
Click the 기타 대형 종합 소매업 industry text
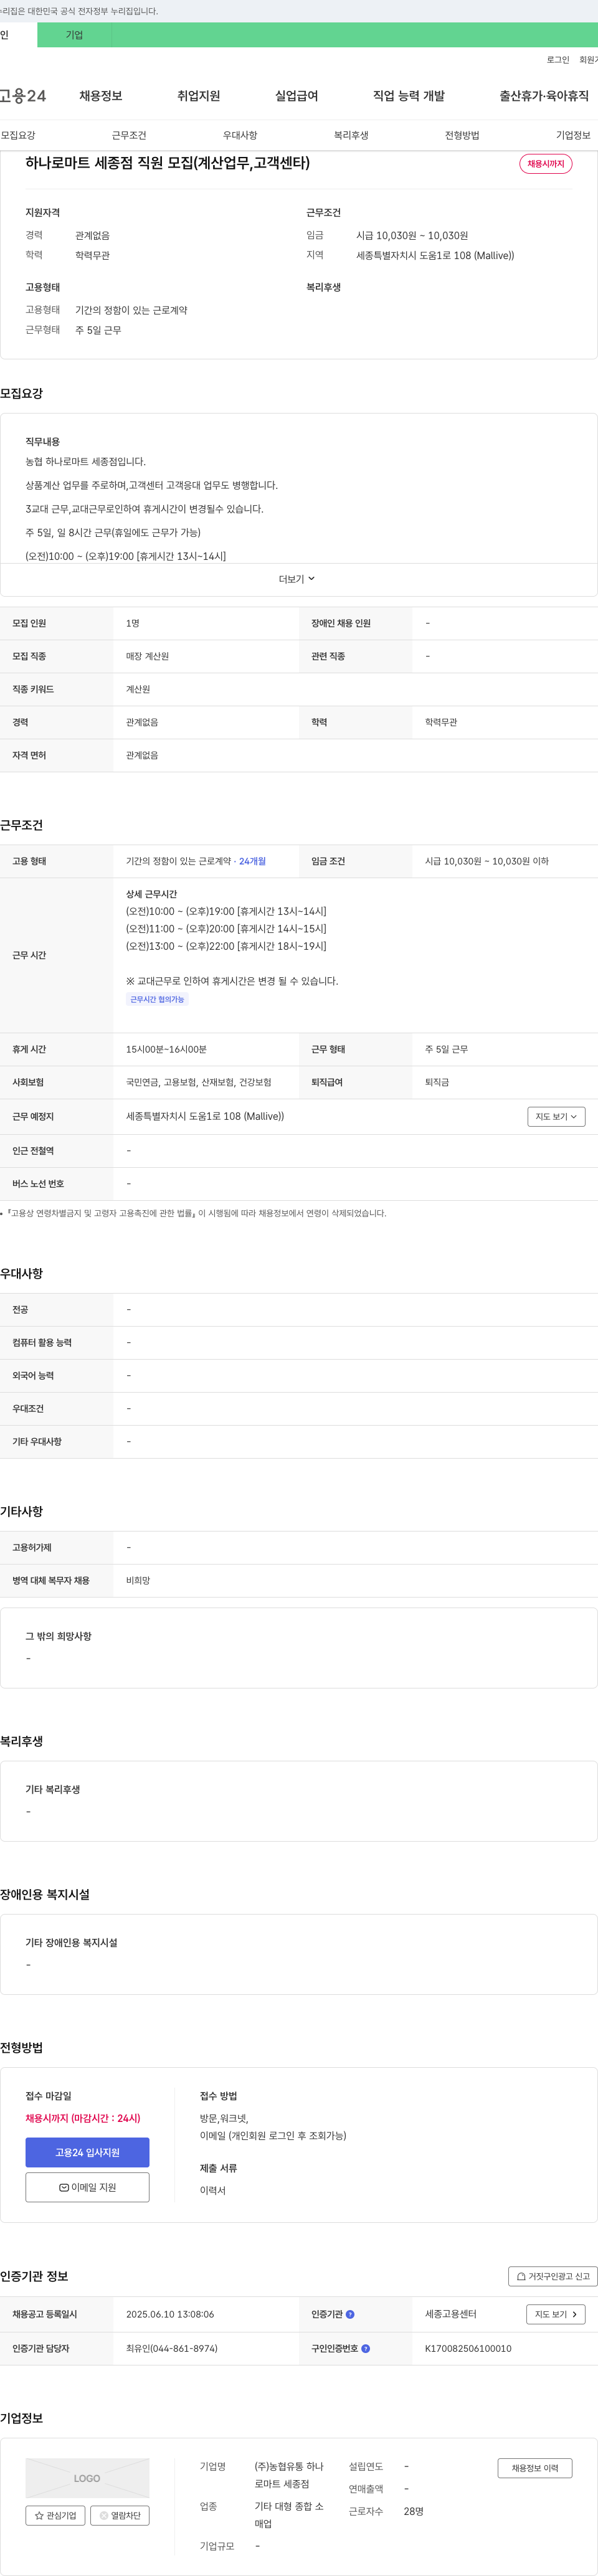coord(289,2515)
